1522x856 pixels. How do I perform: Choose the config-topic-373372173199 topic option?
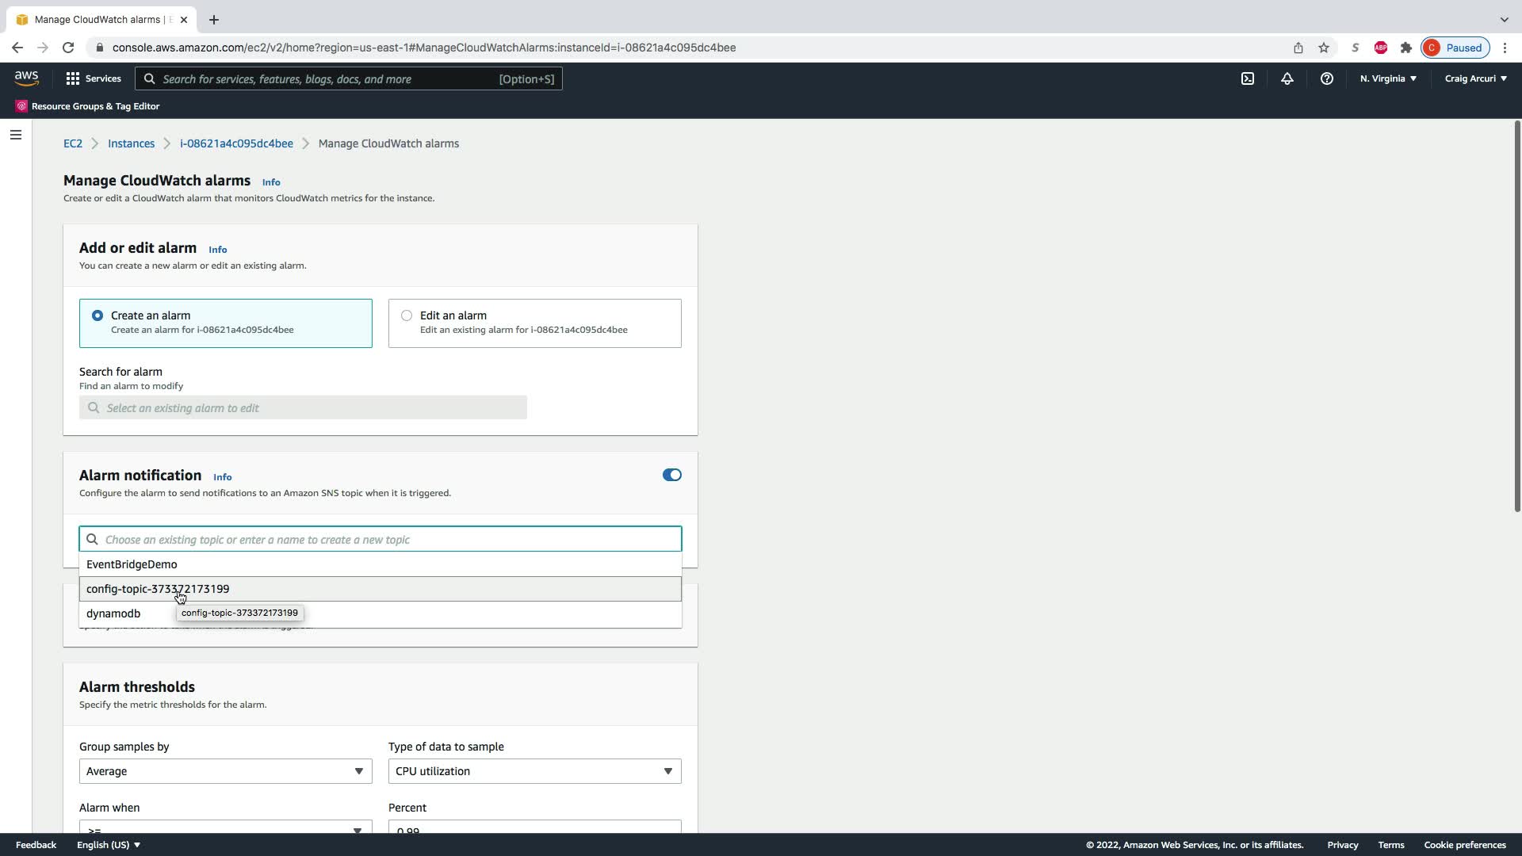point(158,589)
